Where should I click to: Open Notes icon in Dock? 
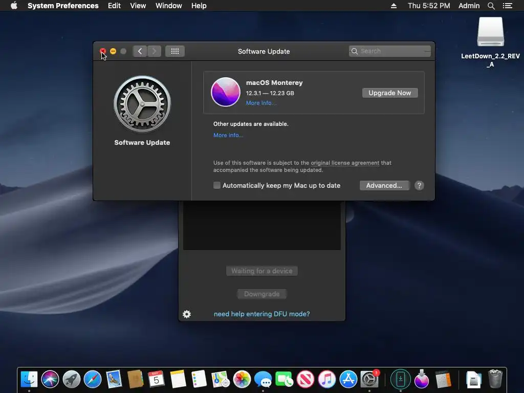coord(178,379)
